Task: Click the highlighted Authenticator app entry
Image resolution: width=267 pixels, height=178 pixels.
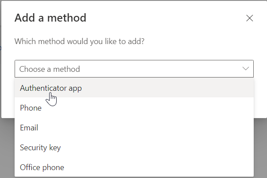Action: [x=134, y=88]
